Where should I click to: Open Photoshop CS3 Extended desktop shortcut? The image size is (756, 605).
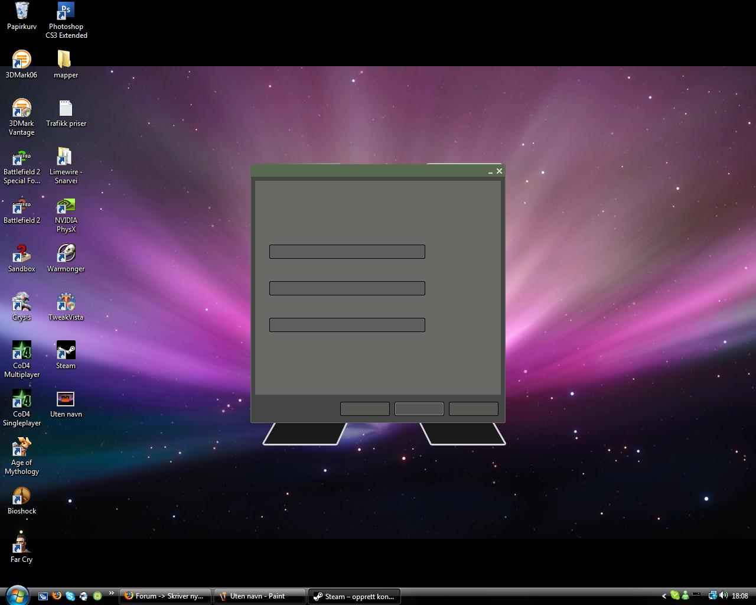point(66,20)
